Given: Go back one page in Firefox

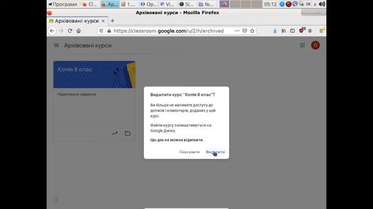Looking at the screenshot, I should (52, 31).
